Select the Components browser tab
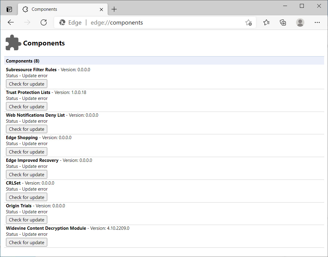This screenshot has height=257, width=328. click(63, 9)
